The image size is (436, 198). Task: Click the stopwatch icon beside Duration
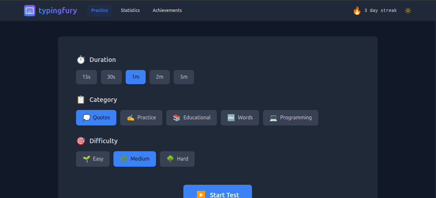81,60
